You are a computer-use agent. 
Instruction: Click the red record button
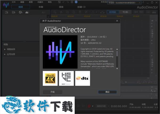coord(89,106)
